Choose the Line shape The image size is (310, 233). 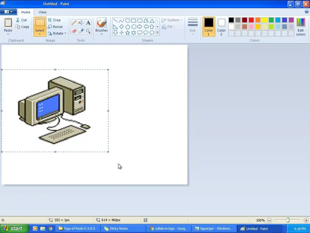115,21
